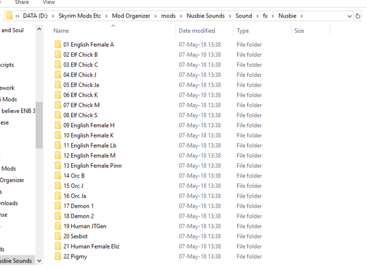
Task: Click the folder icon of 19 Human JTGen
Action: (58, 226)
